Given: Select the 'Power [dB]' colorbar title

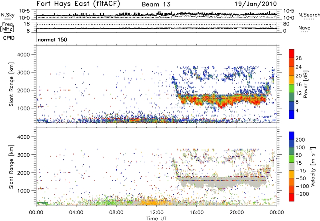Looking at the screenshot, I should pos(306,84).
